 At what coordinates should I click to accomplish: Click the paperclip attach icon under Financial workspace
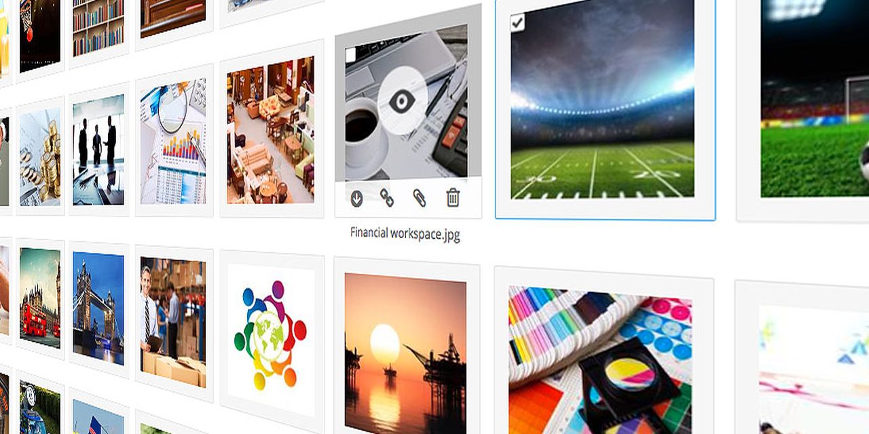coord(420,198)
